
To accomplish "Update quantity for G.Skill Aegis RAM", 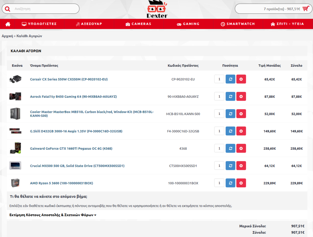I will coord(230,131).
